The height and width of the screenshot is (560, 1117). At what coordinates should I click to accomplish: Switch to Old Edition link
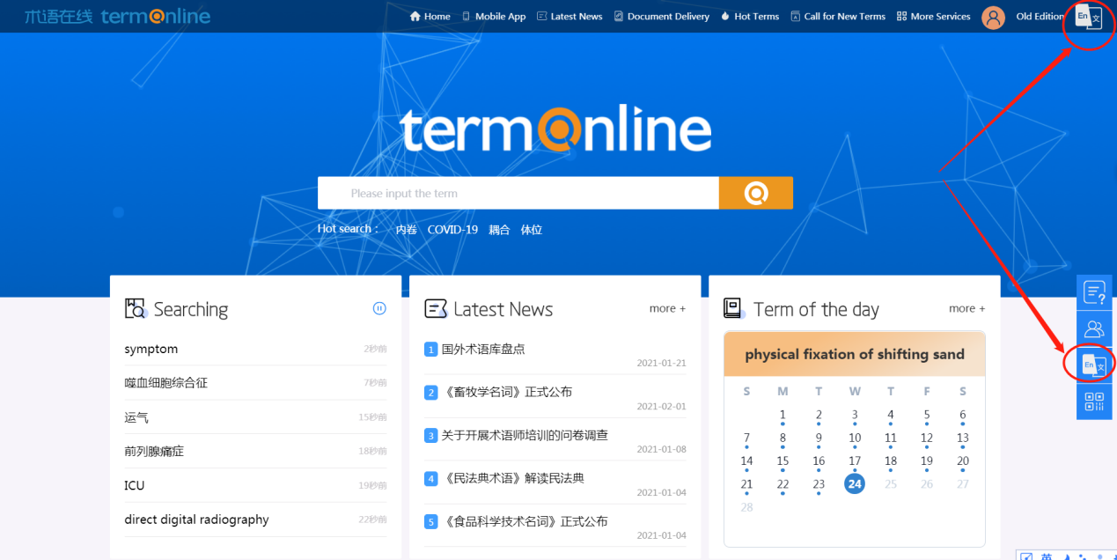[x=1040, y=17]
